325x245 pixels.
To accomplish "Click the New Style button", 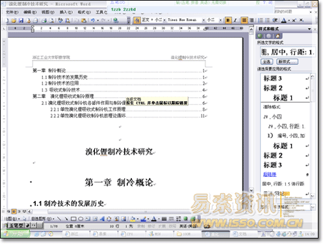I will tap(287, 62).
